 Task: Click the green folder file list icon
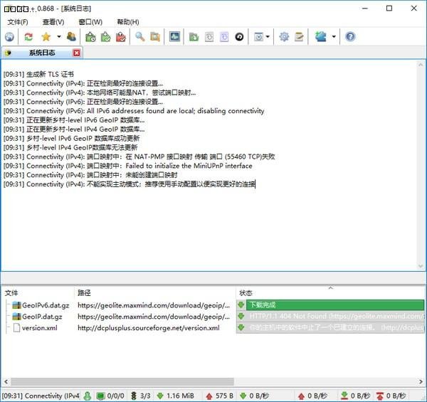(194, 37)
